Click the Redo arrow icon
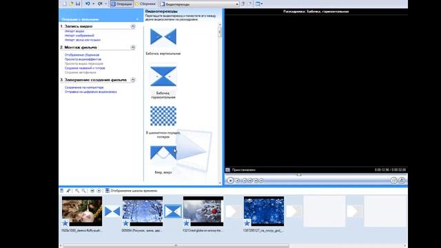 (x=100, y=3)
